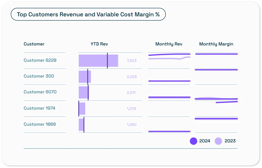The width and height of the screenshot is (262, 168).
Task: Open the Customer 6070 entry
Action: tap(40, 92)
